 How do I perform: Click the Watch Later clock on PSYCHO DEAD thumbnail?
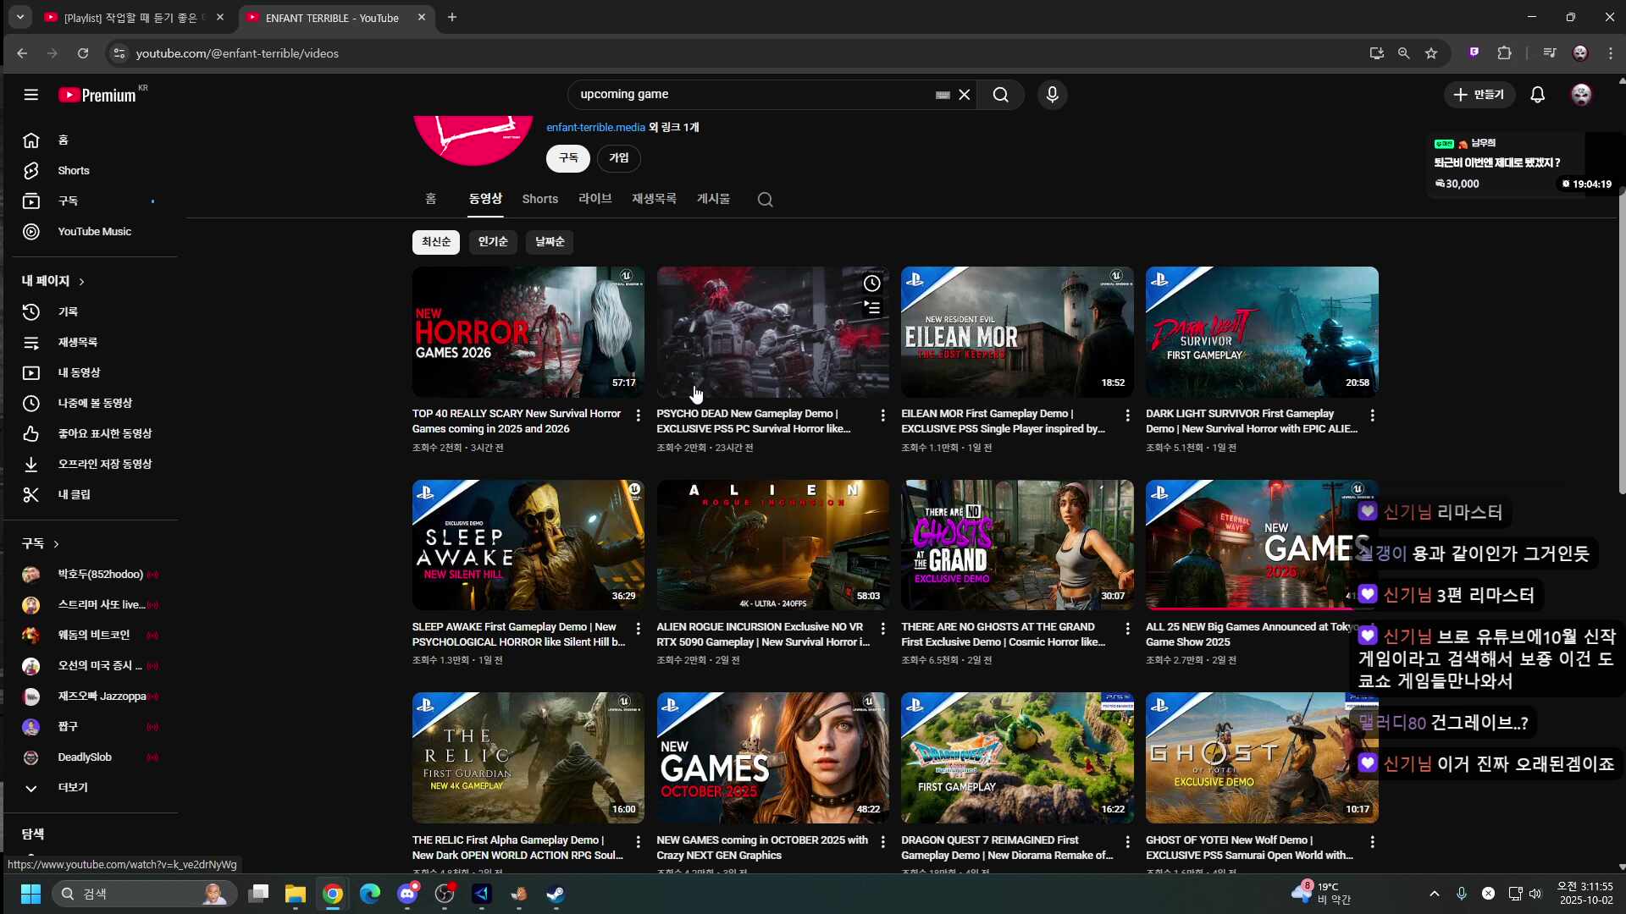[x=871, y=284]
